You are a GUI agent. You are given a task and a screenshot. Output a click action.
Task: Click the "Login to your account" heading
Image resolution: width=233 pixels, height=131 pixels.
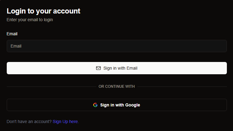point(43,11)
